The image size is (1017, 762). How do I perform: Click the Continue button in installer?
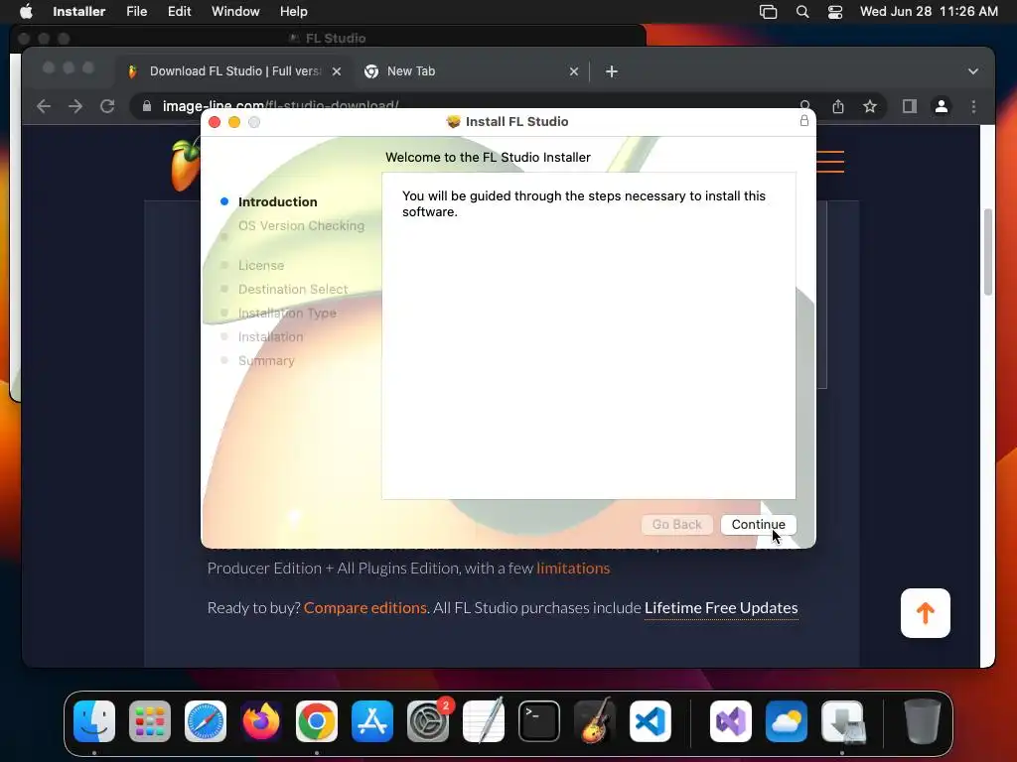[758, 524]
